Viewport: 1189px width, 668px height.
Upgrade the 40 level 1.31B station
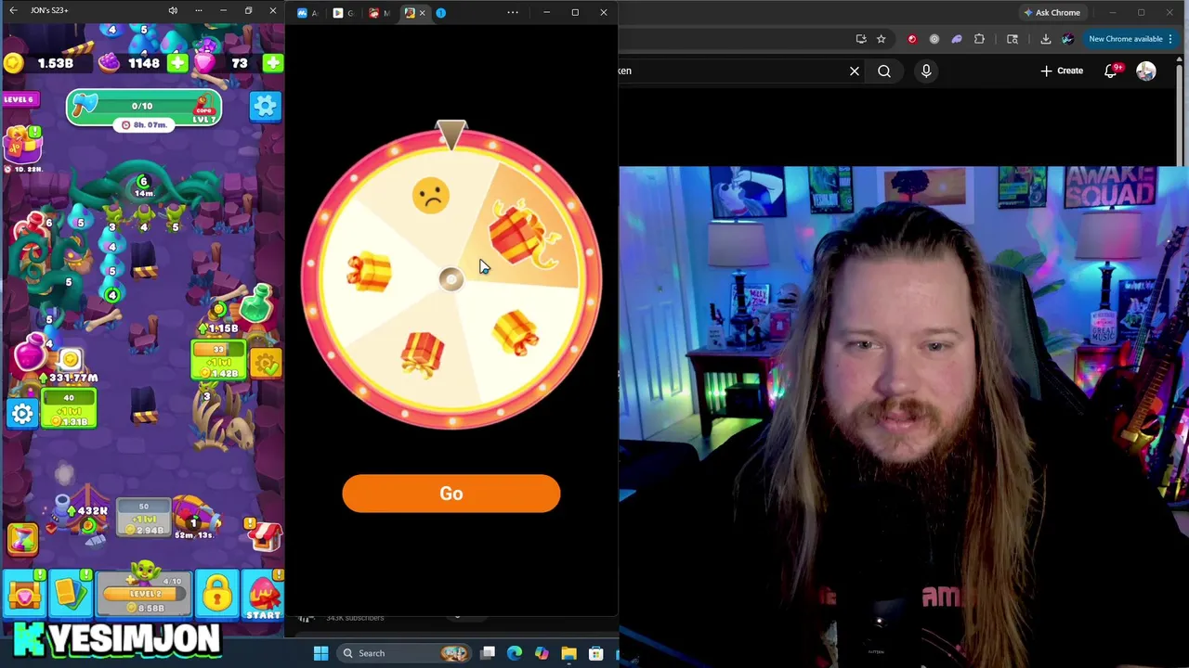tap(69, 410)
